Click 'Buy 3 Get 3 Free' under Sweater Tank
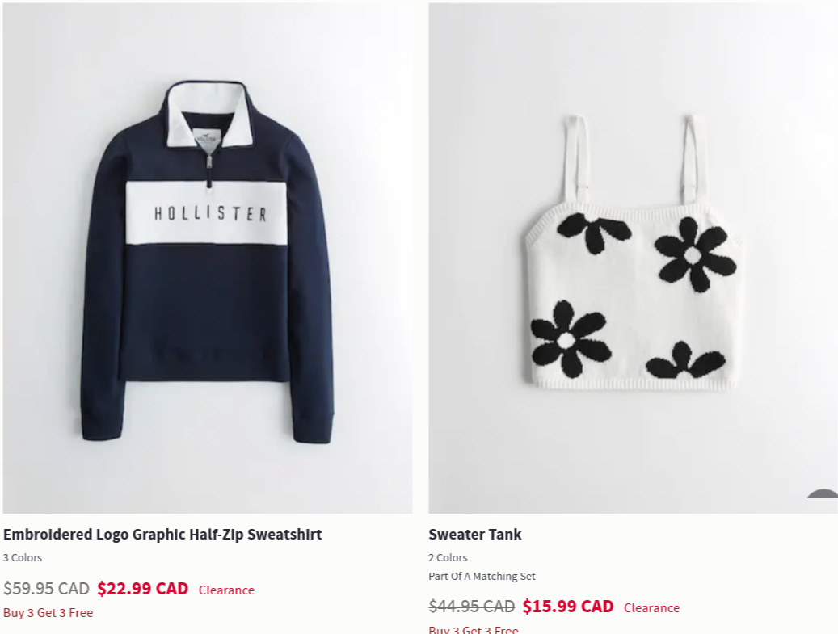The image size is (838, 634). 474,630
